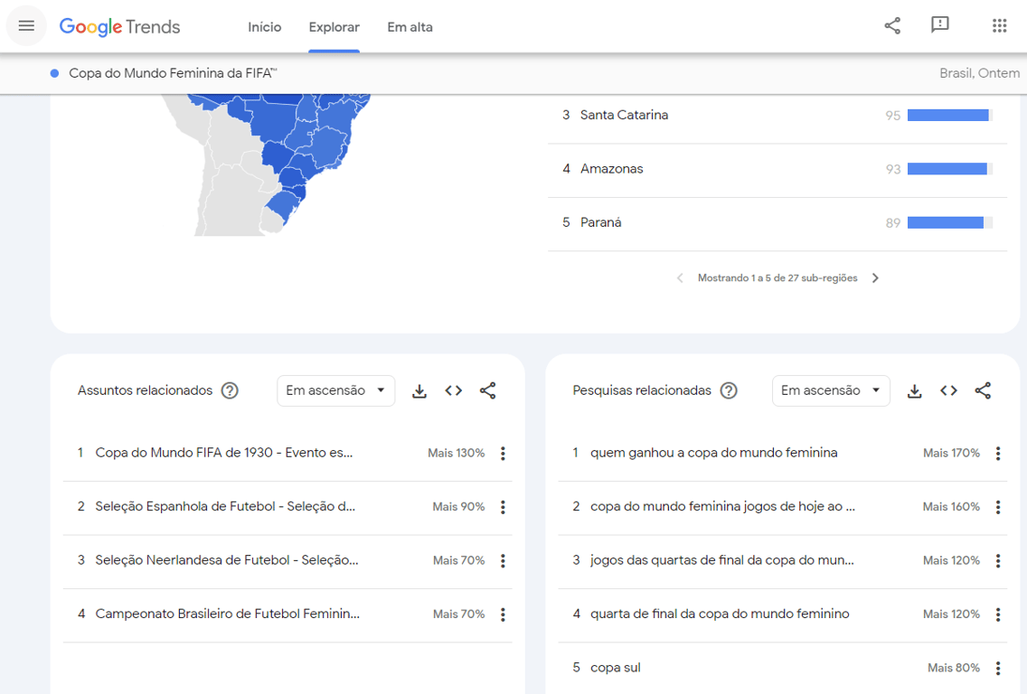This screenshot has height=694, width=1027.
Task: Open Em ascensão dropdown in Assuntos relacionados
Action: pos(335,390)
